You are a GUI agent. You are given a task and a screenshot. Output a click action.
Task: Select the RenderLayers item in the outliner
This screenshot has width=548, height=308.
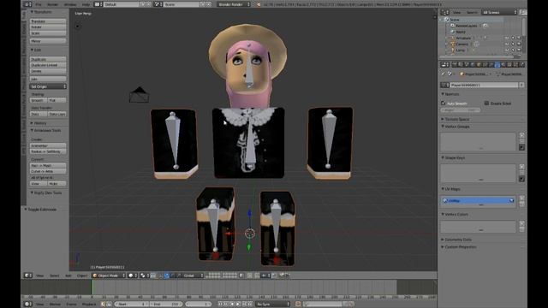[466, 26]
